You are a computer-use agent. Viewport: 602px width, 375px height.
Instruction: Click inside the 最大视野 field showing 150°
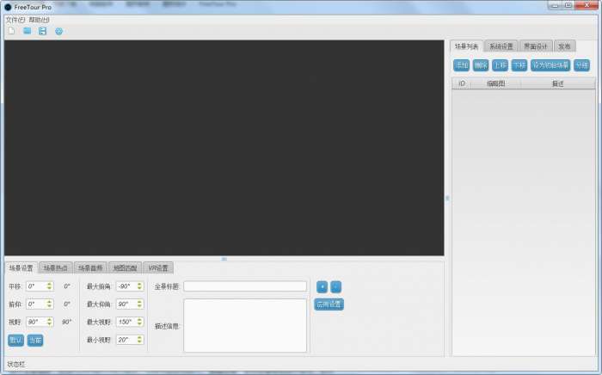point(126,322)
